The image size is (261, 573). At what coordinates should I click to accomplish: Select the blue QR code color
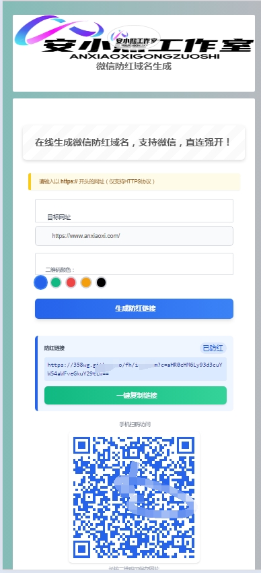point(41,282)
